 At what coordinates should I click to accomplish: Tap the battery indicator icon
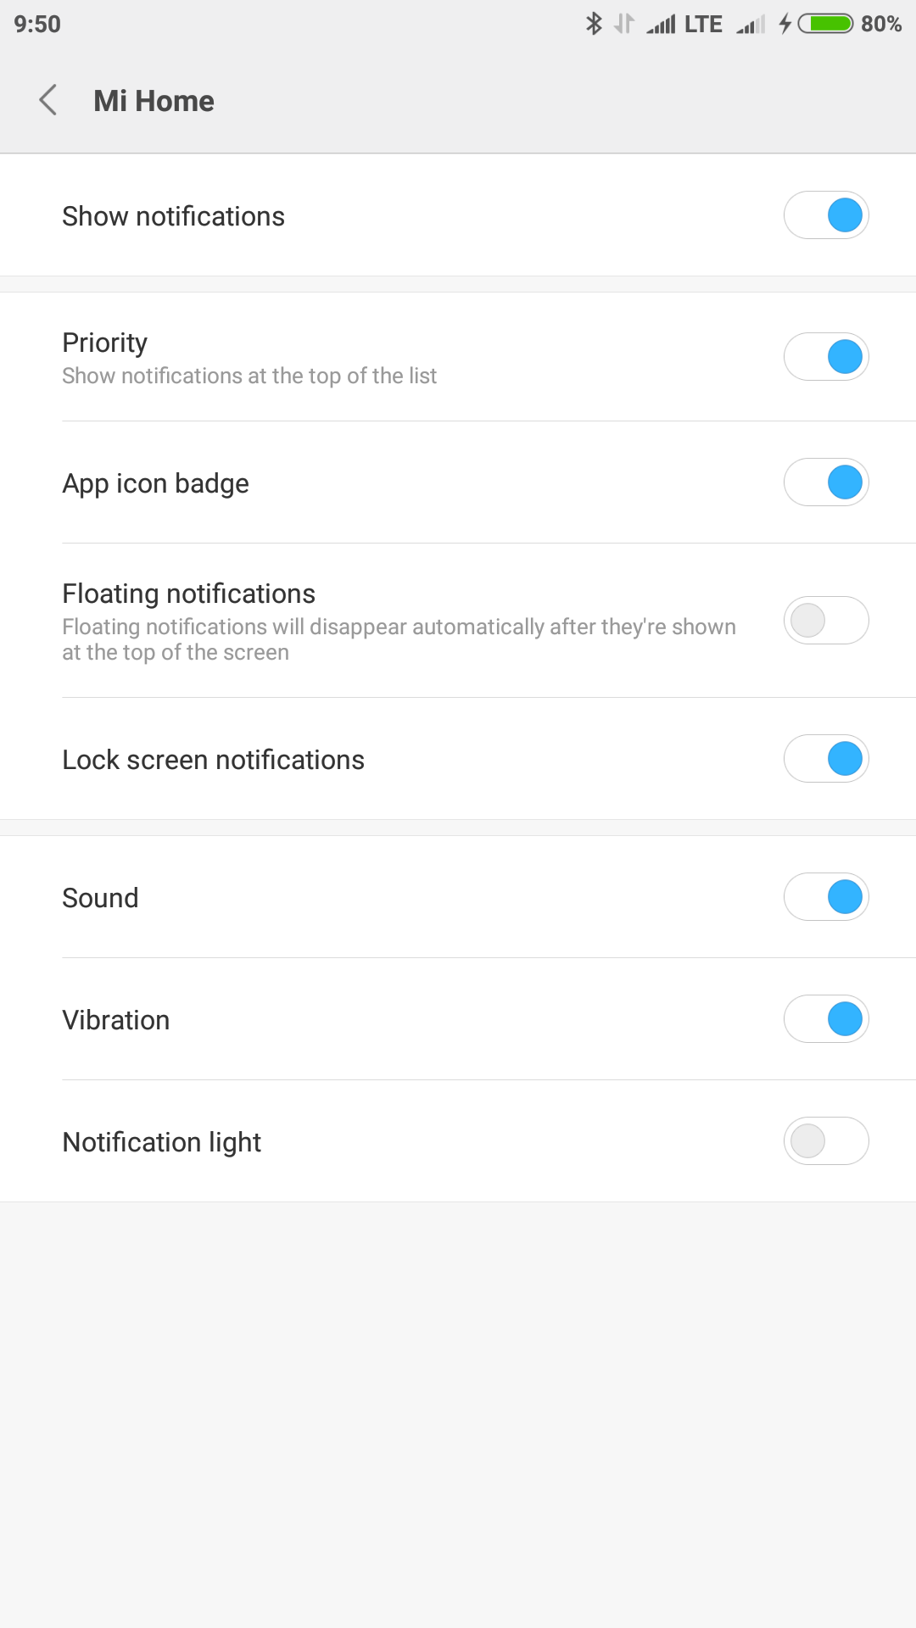[826, 24]
